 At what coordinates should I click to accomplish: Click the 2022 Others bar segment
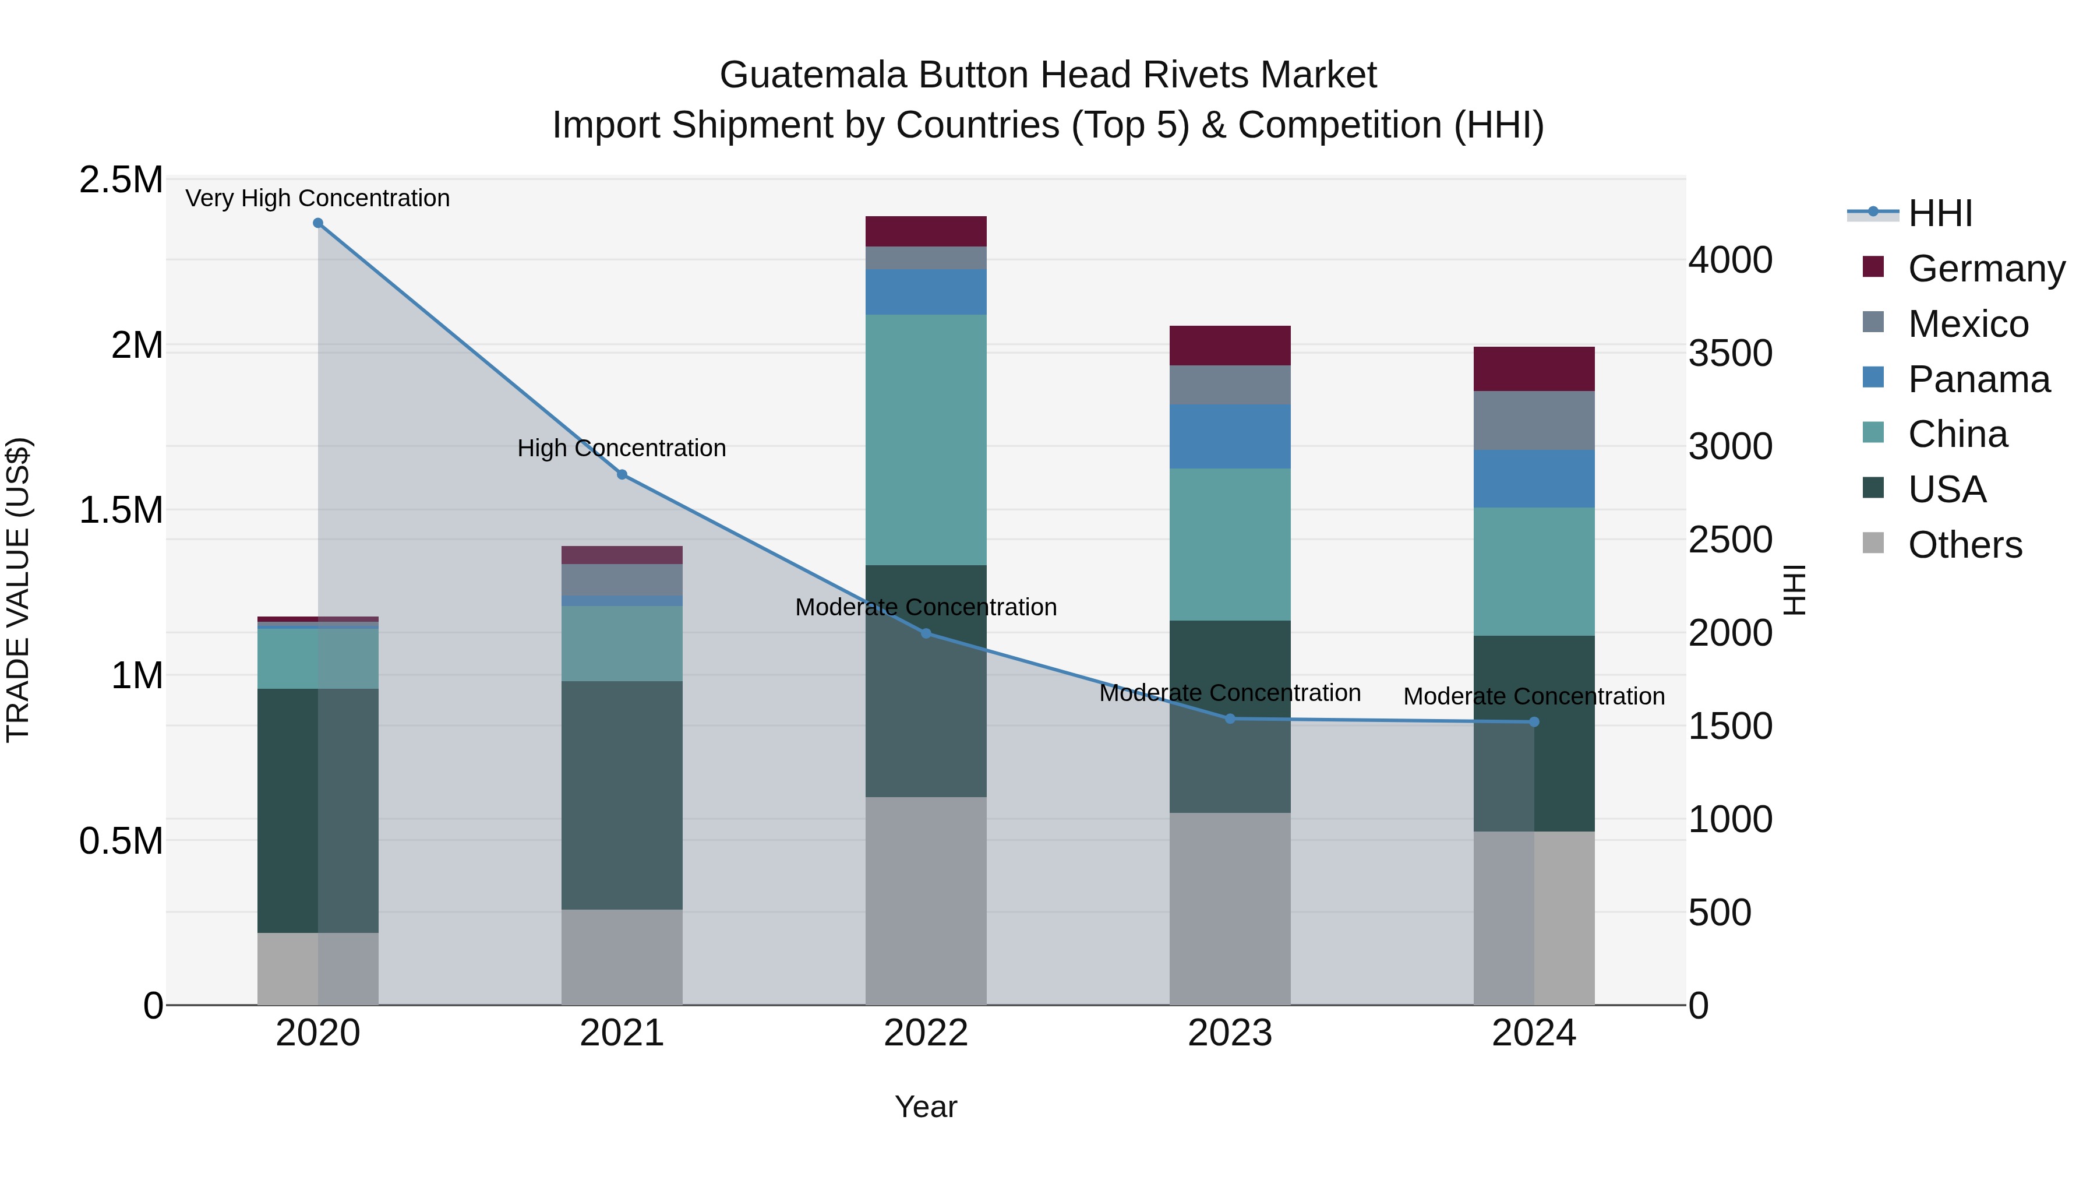pos(926,901)
